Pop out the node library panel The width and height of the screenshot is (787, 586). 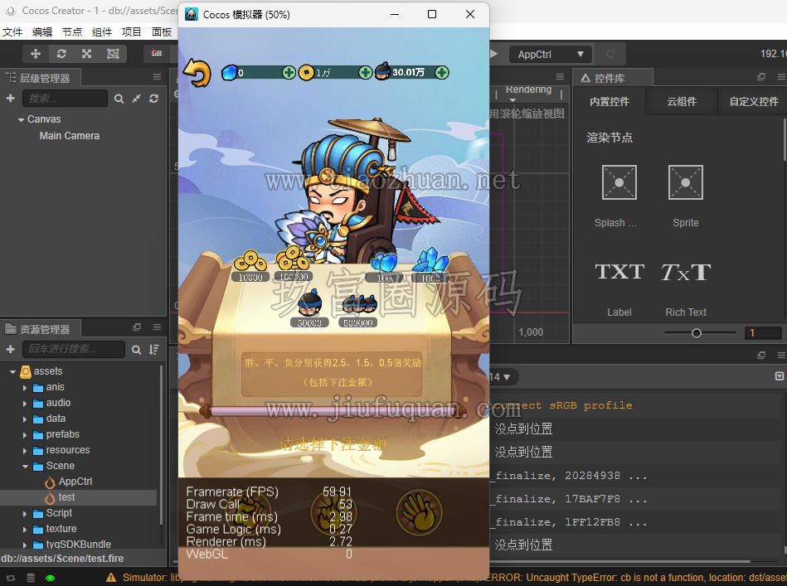click(761, 77)
